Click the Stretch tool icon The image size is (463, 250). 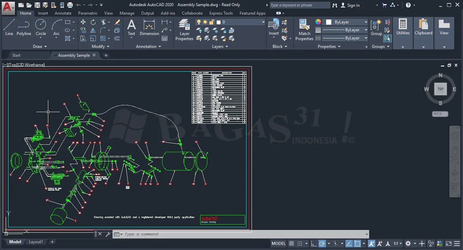click(83, 38)
